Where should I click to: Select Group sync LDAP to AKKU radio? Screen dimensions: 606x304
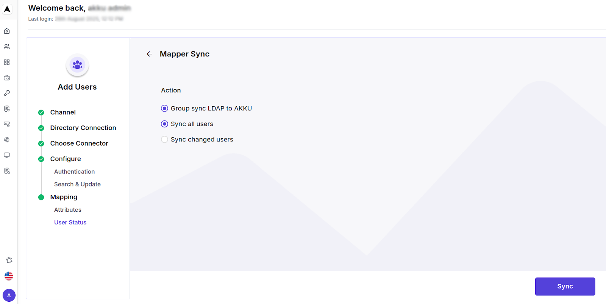pyautogui.click(x=164, y=109)
